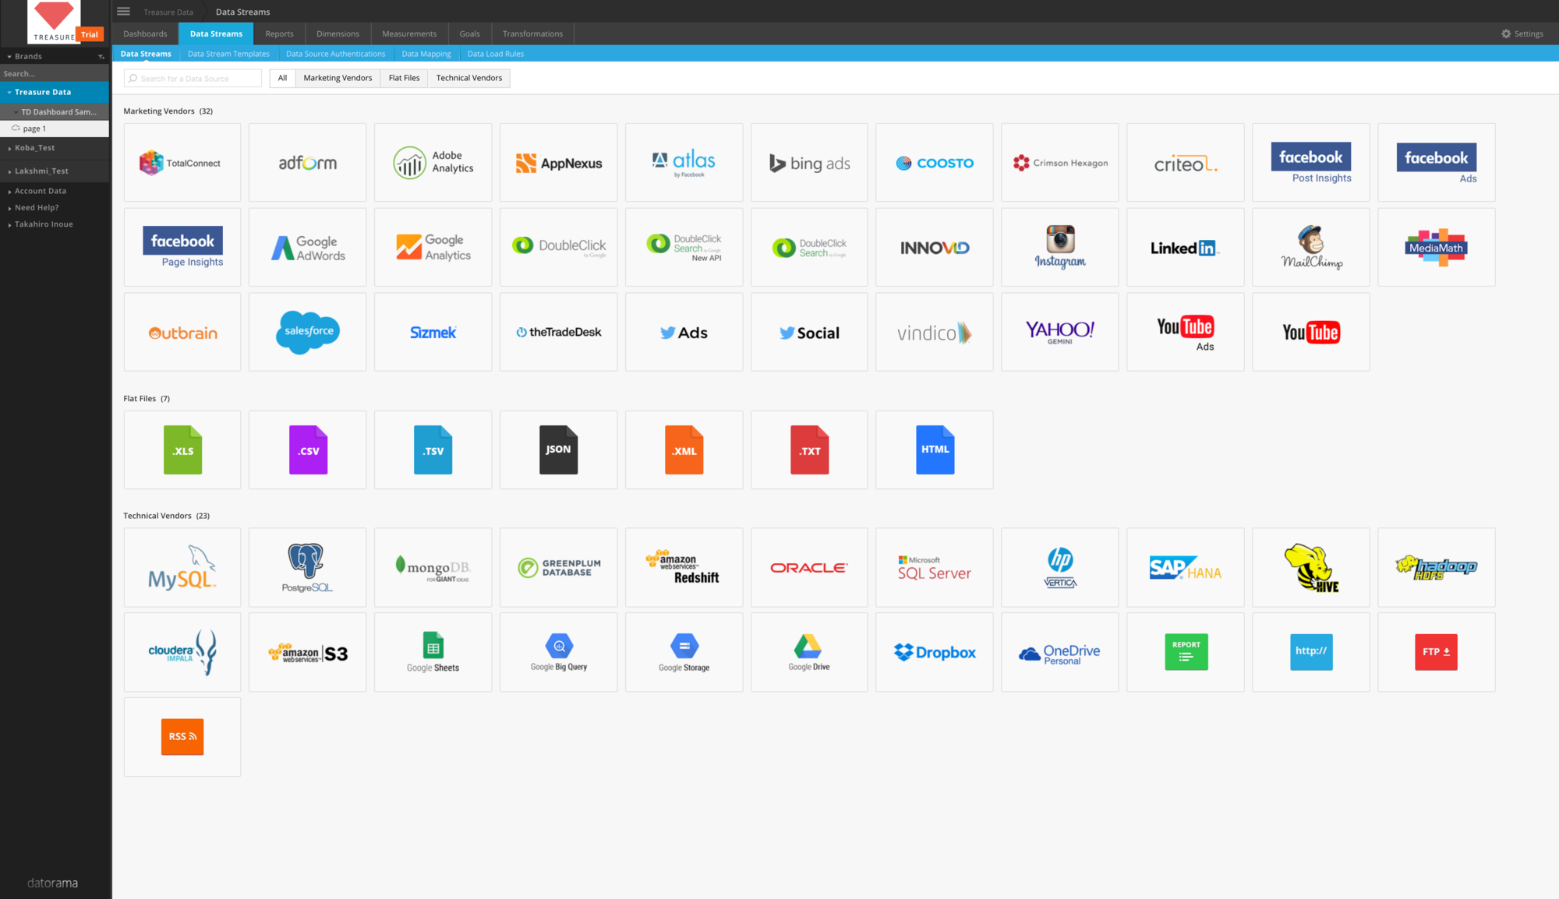1559x899 pixels.
Task: Collapse the Brands sidebar section
Action: 9,57
